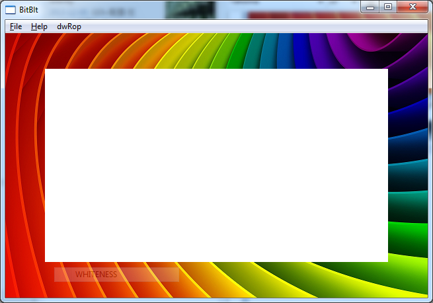Open the dwRop menu
The width and height of the screenshot is (433, 303).
point(69,26)
